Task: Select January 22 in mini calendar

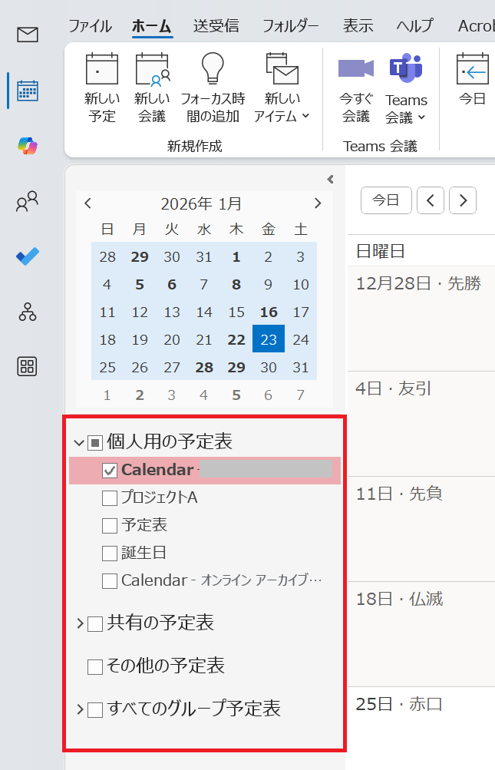Action: tap(236, 339)
